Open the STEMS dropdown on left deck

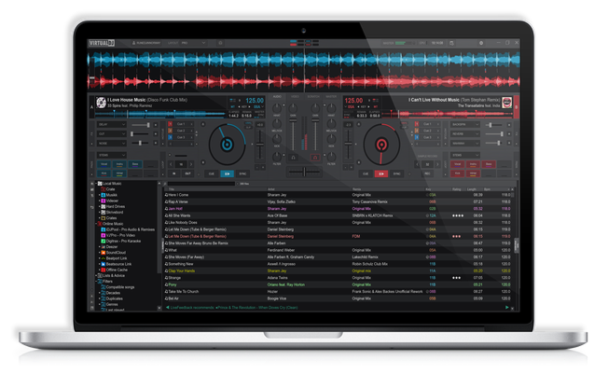coord(112,155)
